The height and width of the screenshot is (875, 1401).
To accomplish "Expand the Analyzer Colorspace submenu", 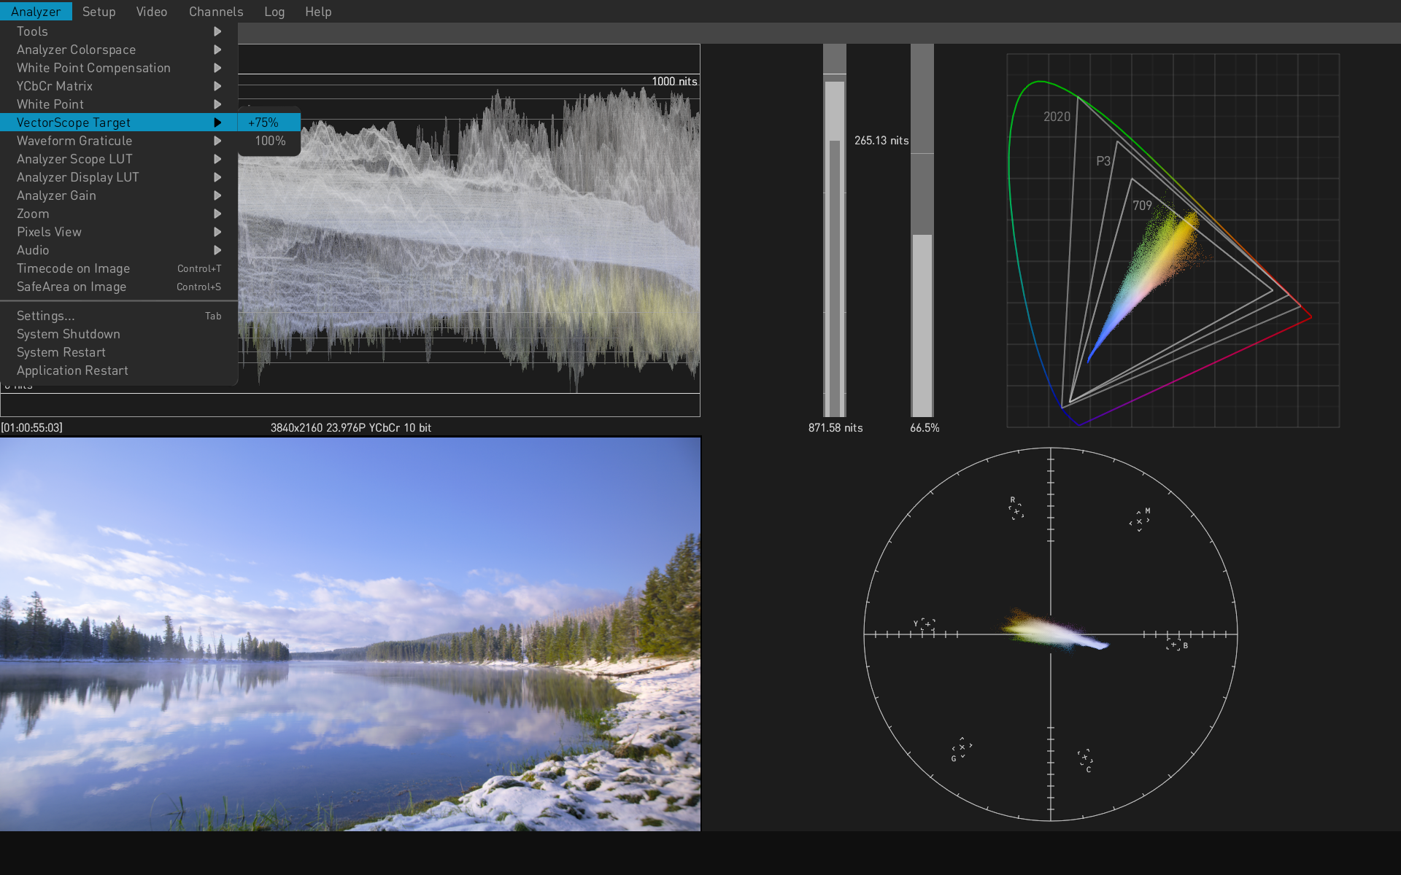I will [x=76, y=50].
